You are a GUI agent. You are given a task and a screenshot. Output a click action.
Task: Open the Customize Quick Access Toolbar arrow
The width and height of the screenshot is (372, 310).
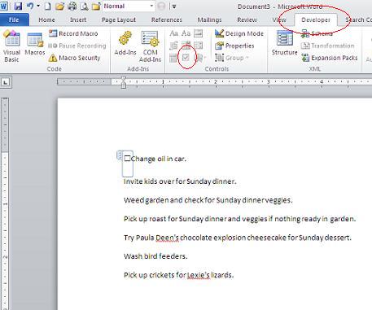point(174,7)
